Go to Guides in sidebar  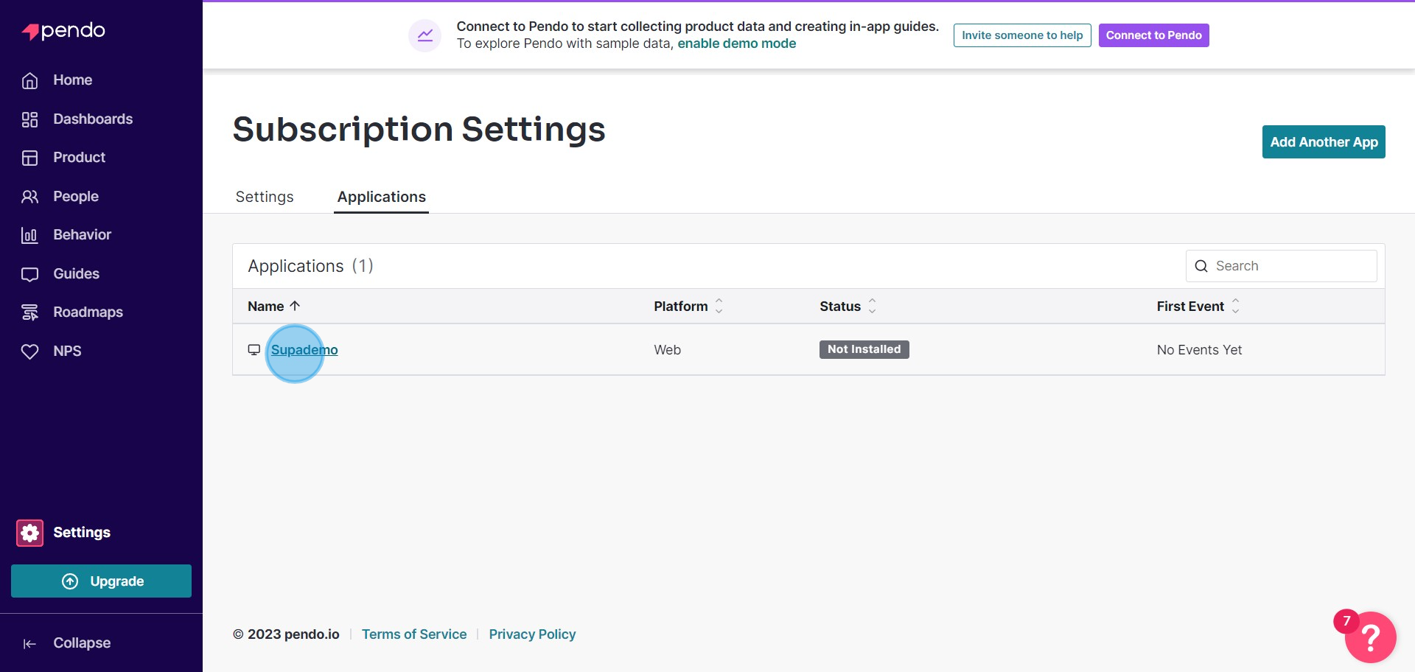pos(77,274)
